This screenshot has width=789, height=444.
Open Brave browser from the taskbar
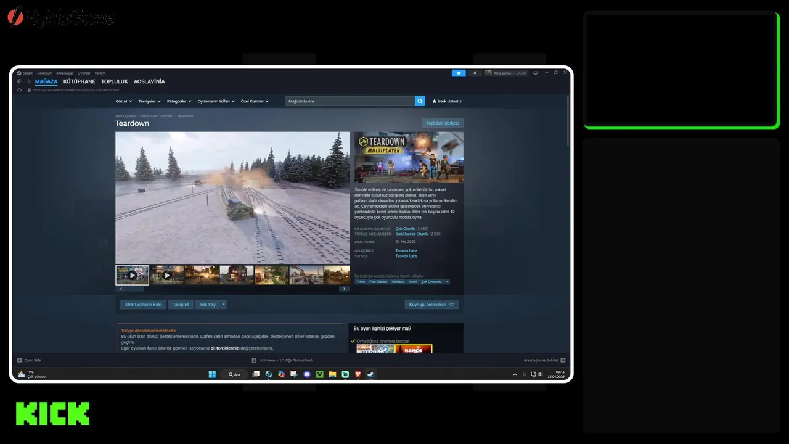358,374
